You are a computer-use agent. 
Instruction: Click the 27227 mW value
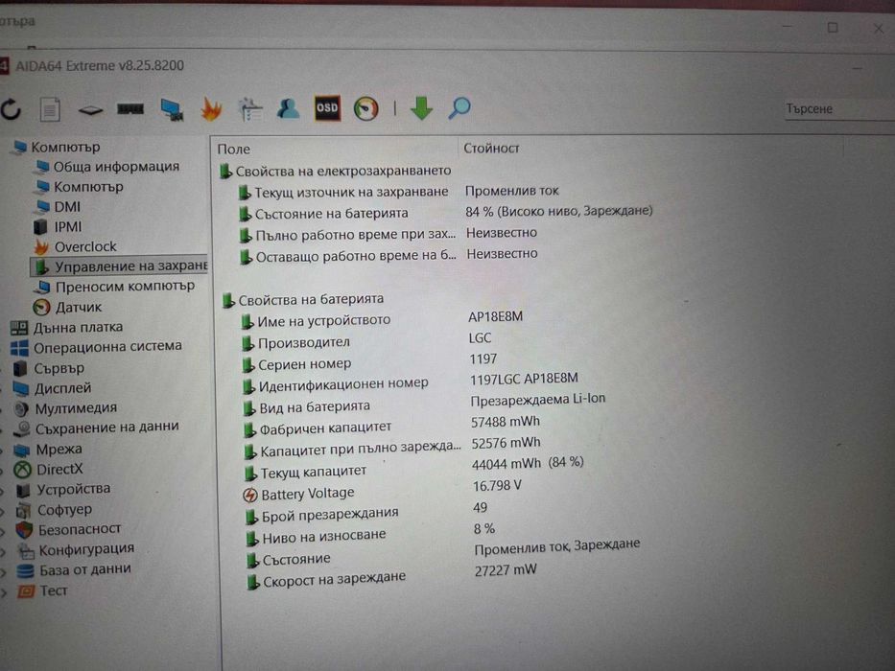click(506, 570)
